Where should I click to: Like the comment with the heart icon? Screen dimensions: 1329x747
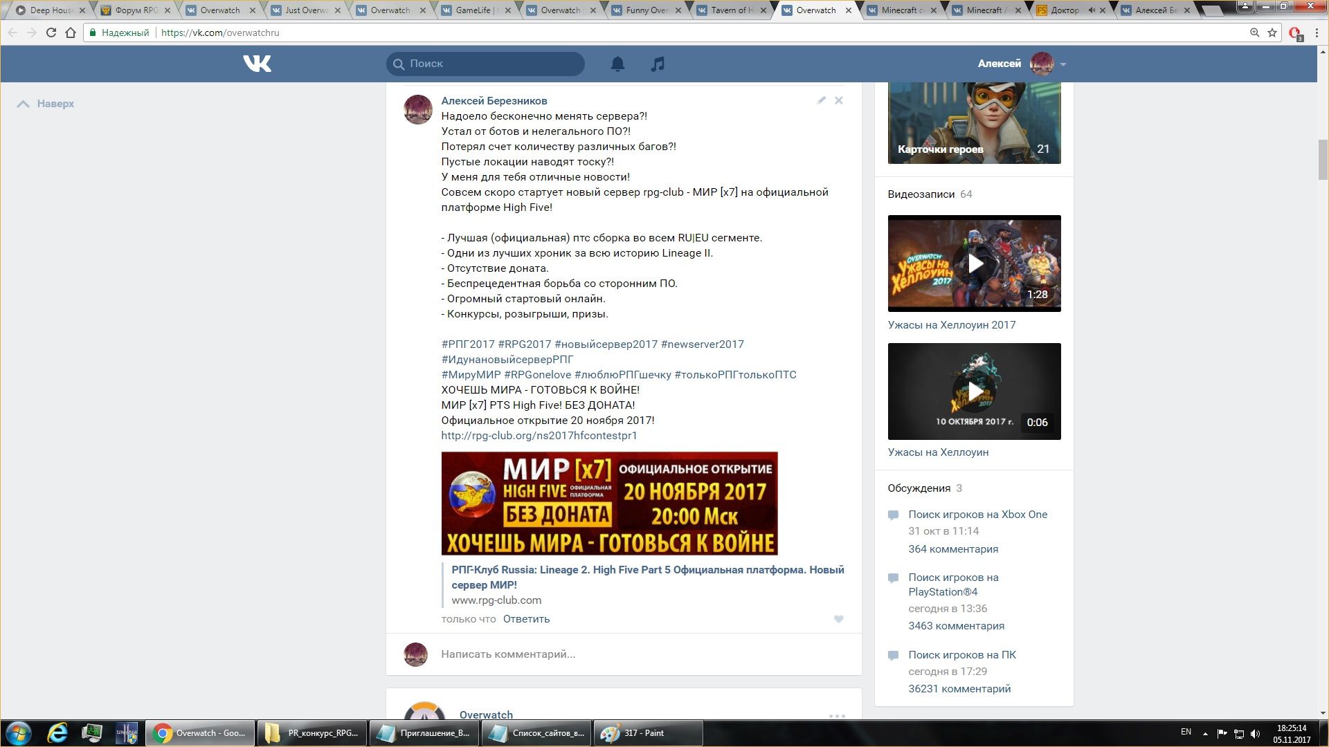(x=838, y=619)
